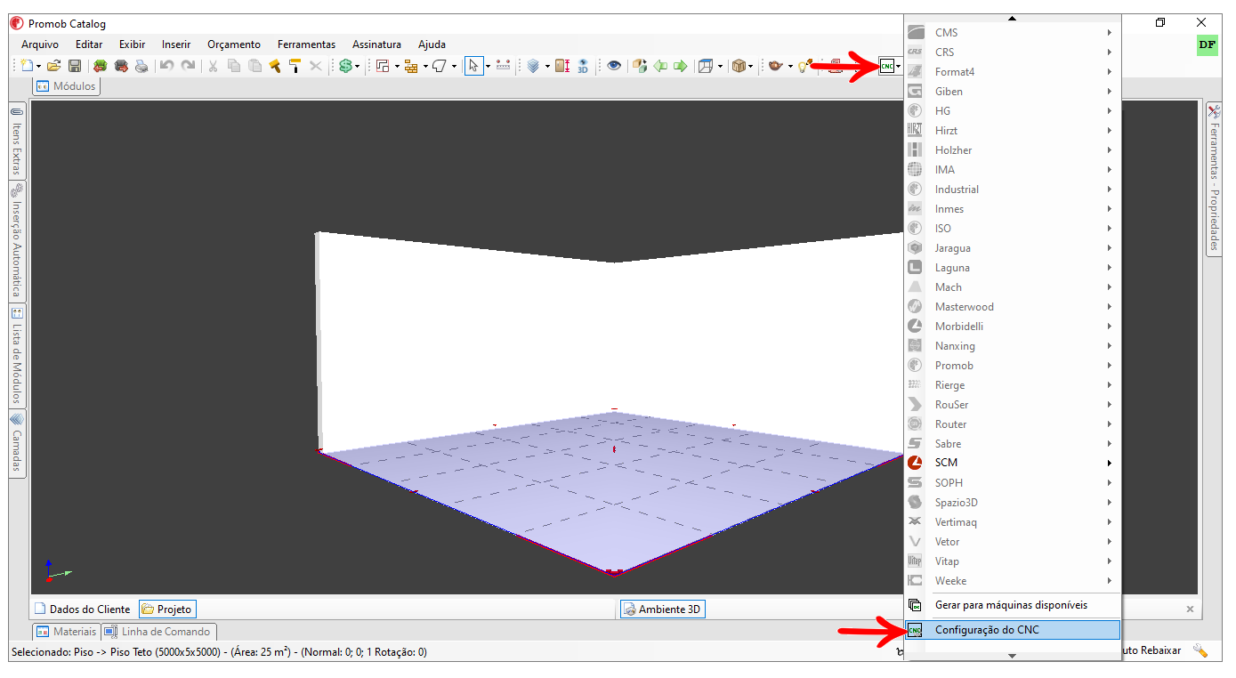
Task: Click the green left arrow icon
Action: point(660,66)
